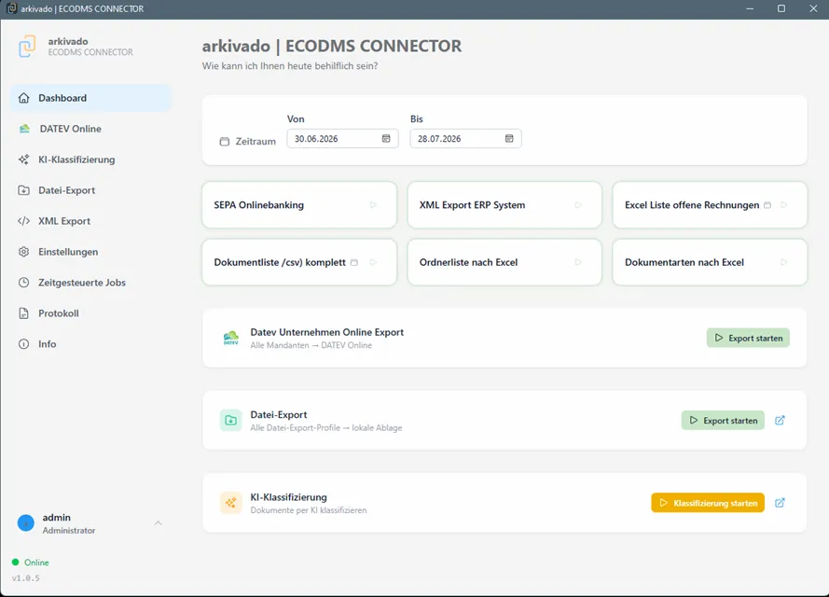Screen dimensions: 829x597
Task: Click the Von date field 30.06.2026
Action: (x=342, y=139)
